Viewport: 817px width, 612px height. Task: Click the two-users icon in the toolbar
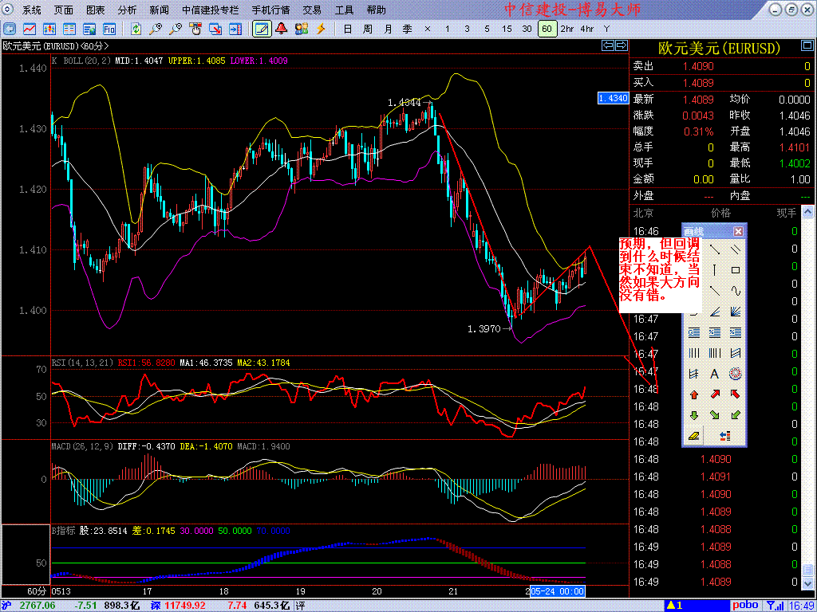point(301,29)
